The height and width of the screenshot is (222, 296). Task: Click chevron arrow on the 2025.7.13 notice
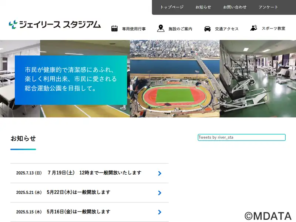(160, 173)
